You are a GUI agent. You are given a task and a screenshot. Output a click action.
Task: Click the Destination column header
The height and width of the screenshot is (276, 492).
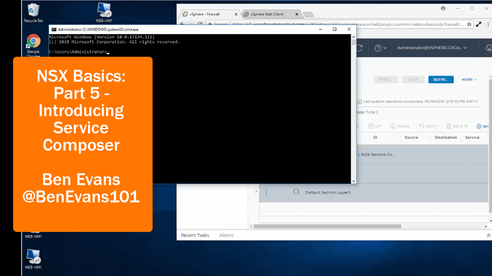point(446,137)
